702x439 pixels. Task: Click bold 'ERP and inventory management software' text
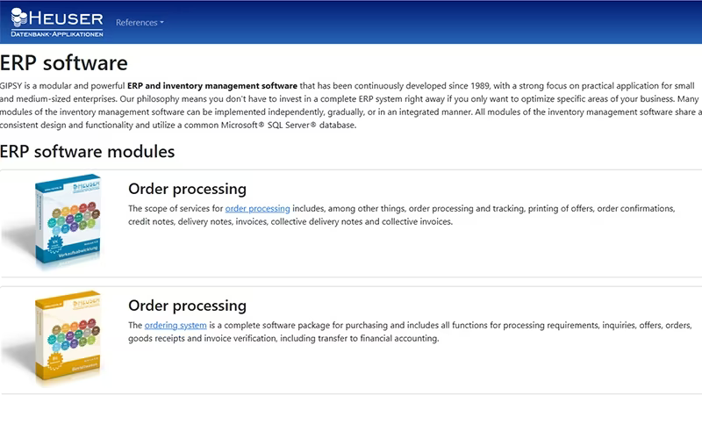pos(212,85)
